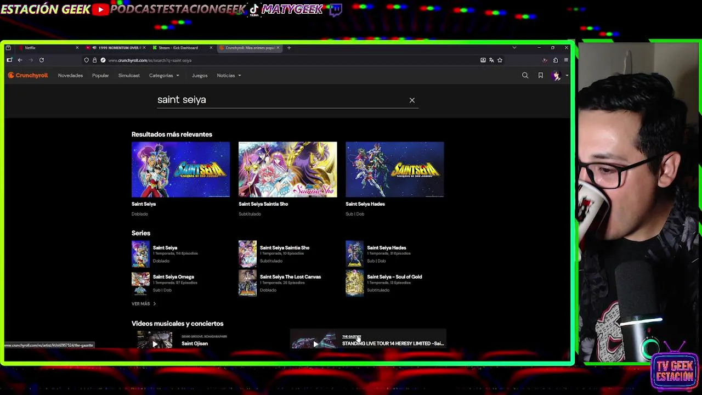Open Saint Seiya Saintia Sho in Series list

pos(285,248)
